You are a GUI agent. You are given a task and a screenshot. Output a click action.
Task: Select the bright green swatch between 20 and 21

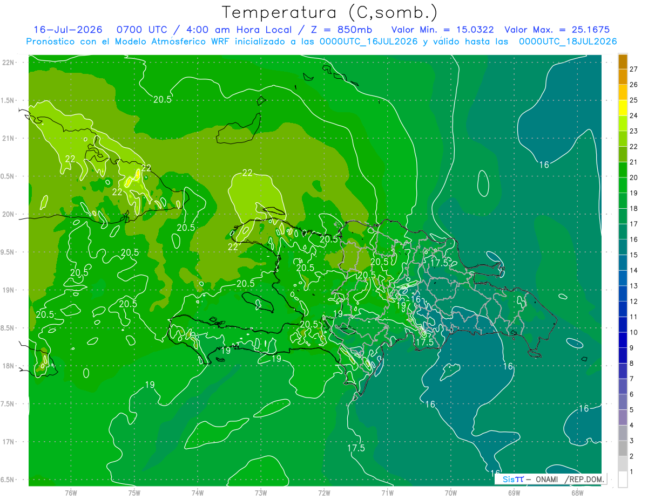click(x=623, y=170)
